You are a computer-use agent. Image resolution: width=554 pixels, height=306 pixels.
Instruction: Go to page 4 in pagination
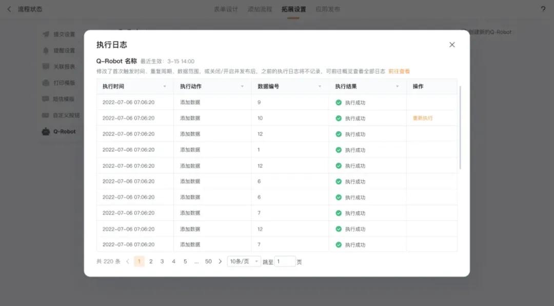click(x=173, y=261)
